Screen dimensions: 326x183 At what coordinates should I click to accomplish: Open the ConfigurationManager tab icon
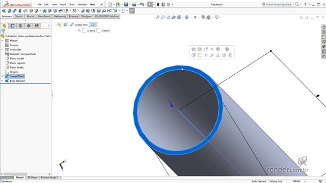pos(20,26)
